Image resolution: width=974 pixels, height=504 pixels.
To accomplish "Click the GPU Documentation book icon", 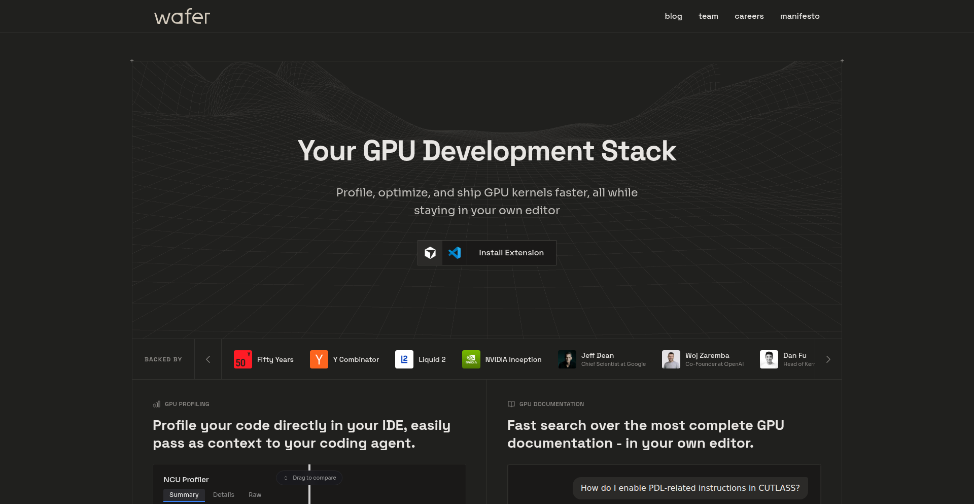I will [x=511, y=404].
